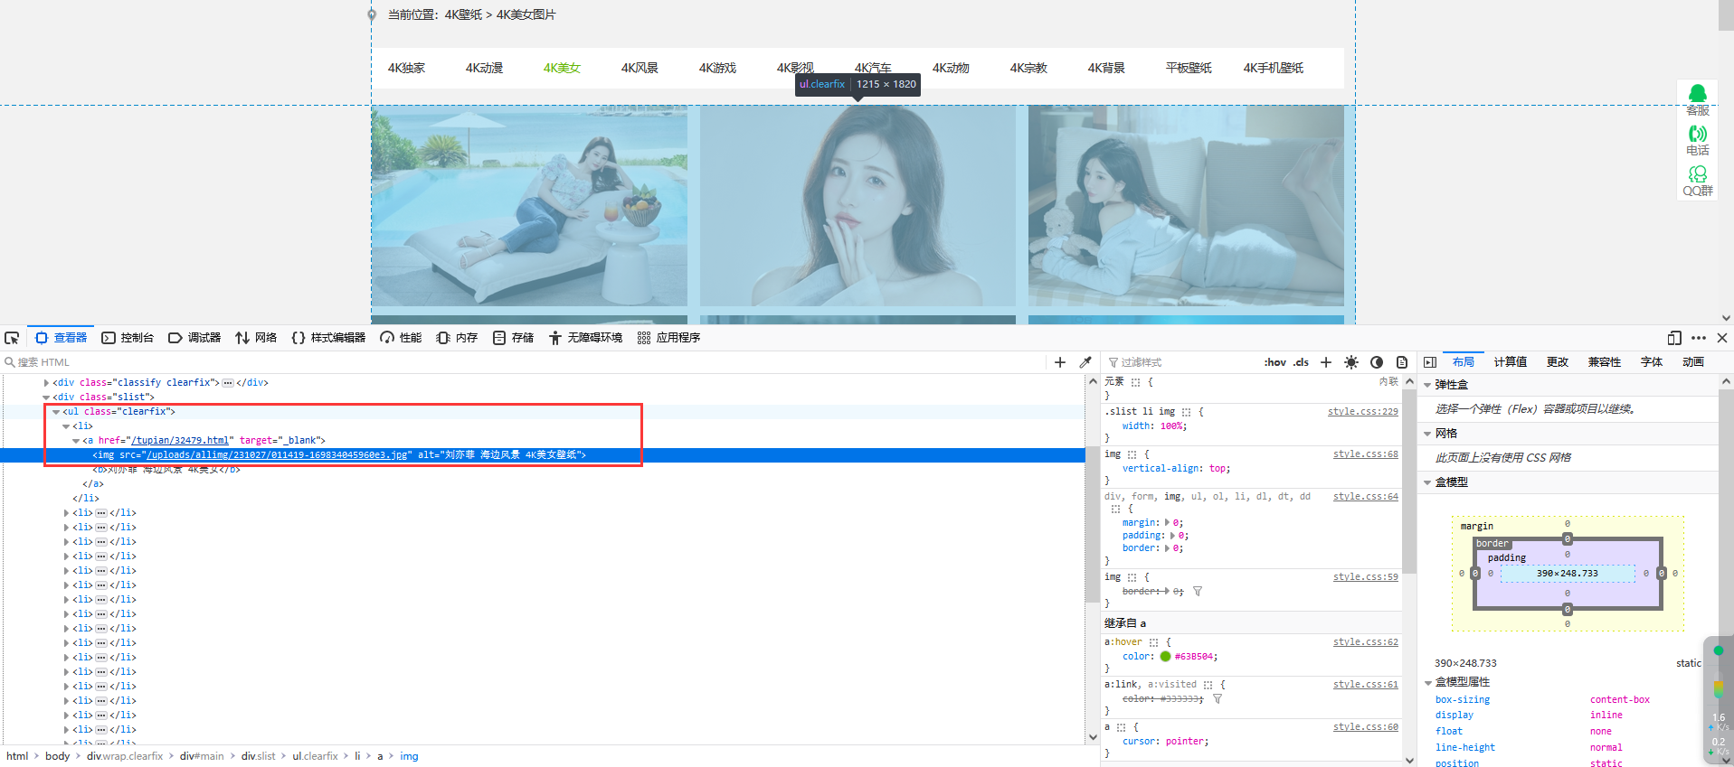The image size is (1734, 767).
Task: Collapse the 盒模型 box model section
Action: pyautogui.click(x=1428, y=482)
